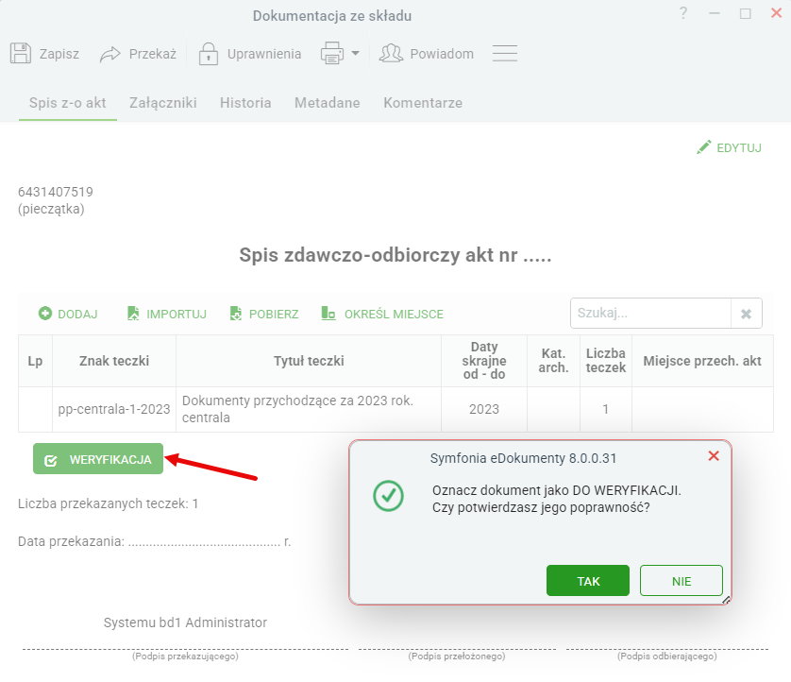Click the WERYFIKACJA button

coord(98,459)
